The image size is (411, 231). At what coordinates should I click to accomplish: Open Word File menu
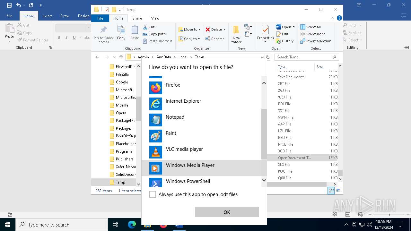point(9,16)
